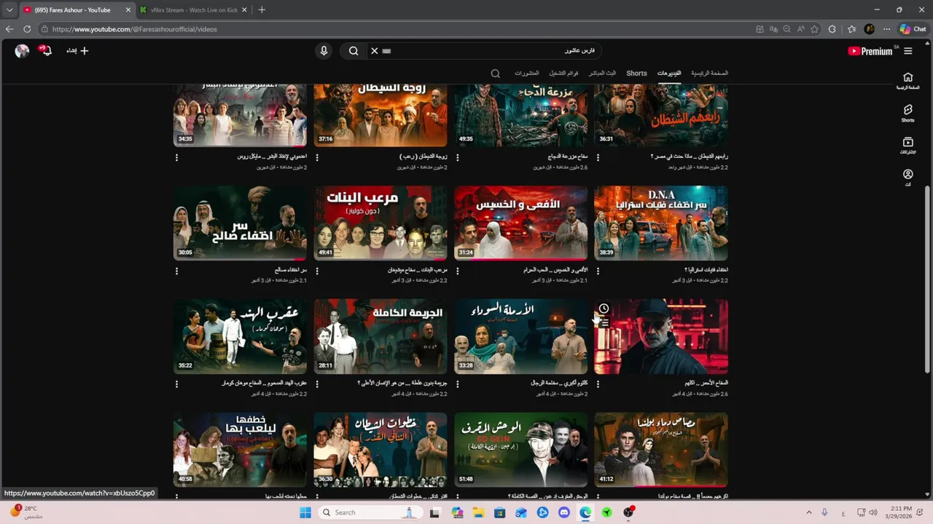
Task: Open the notifications bell with 9+ badge
Action: point(46,51)
